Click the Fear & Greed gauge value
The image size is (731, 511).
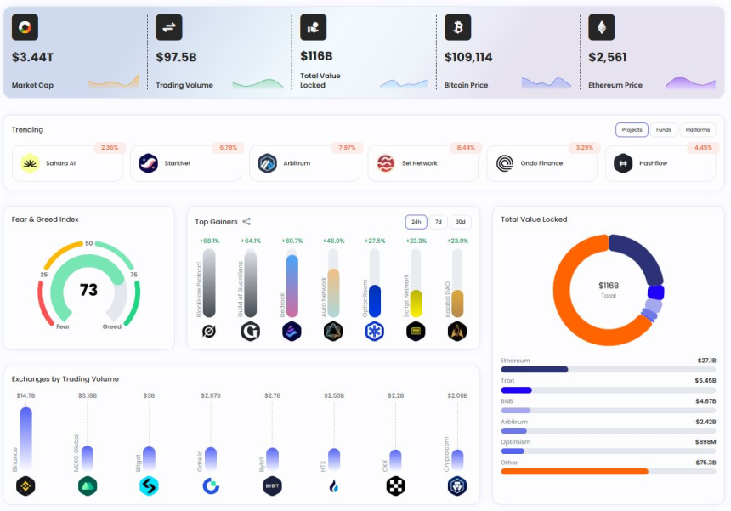point(88,291)
